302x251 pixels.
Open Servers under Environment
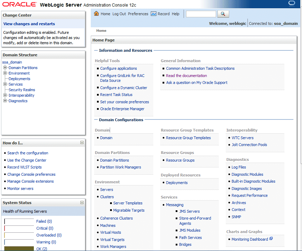107,190
